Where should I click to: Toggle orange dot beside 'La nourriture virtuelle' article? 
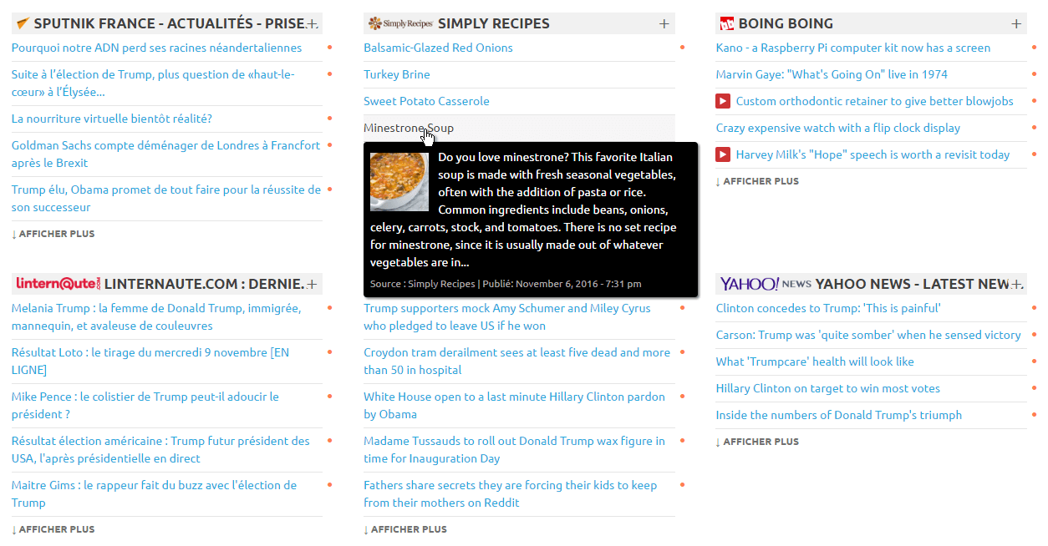coord(330,119)
